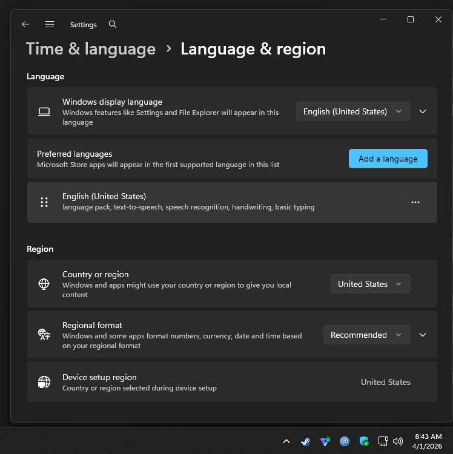Open more options for English (United States)
453x454 pixels.
click(x=415, y=202)
